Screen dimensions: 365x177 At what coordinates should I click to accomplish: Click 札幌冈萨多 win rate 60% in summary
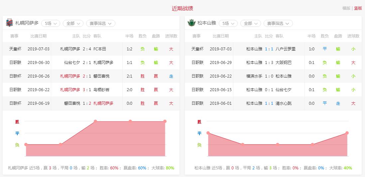pyautogui.click(x=114, y=168)
